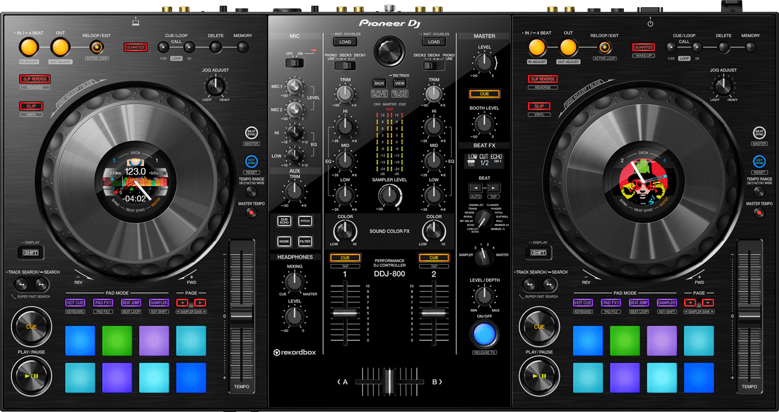779x412 pixels.
Task: Hit the left deck track search forward button
Action: [42, 284]
